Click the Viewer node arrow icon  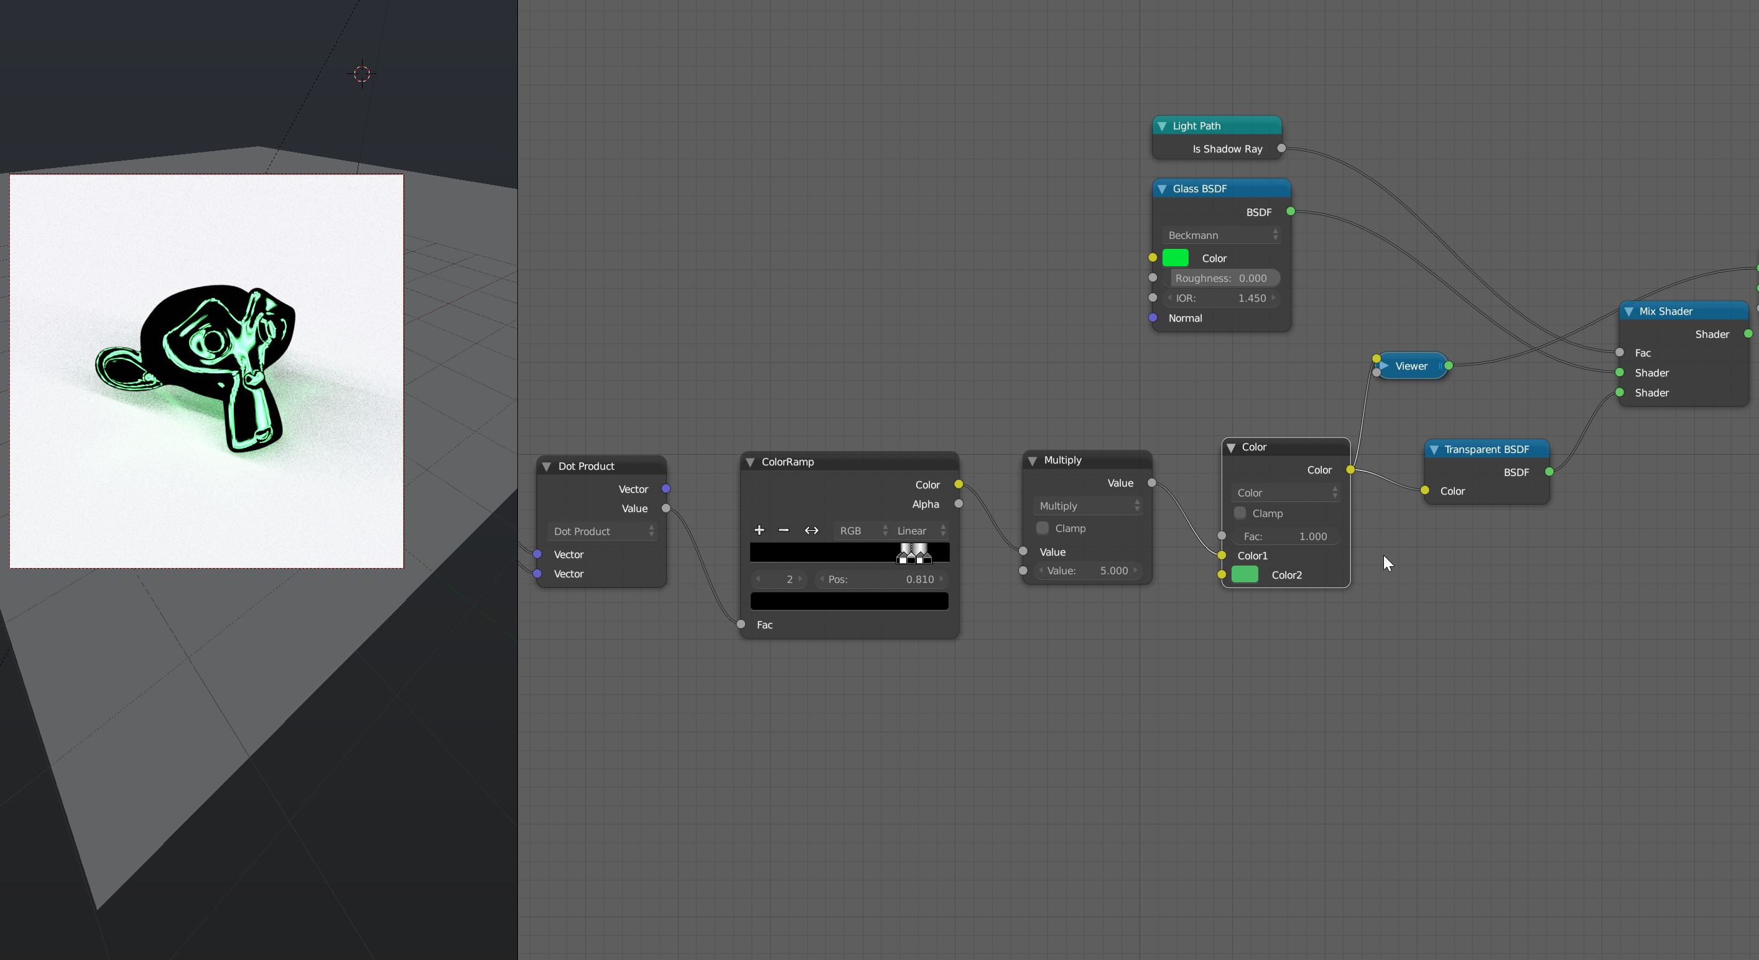pyautogui.click(x=1384, y=366)
